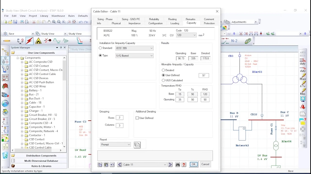Open the Cable 11 selector dropdown
The height and width of the screenshot is (174, 311).
click(144, 164)
